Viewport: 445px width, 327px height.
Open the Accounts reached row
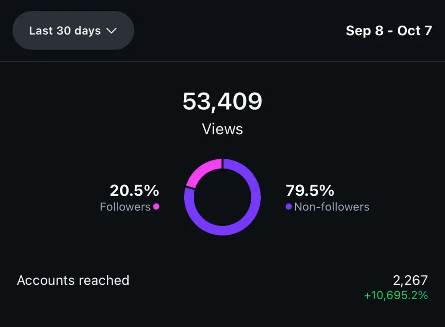pyautogui.click(x=73, y=280)
